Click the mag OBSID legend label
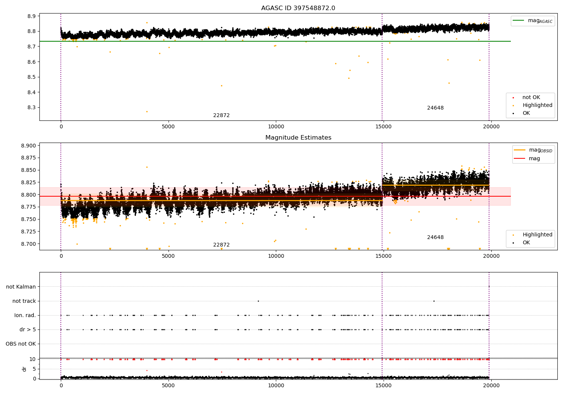Viewport: 563px width, 394px height. (541, 150)
